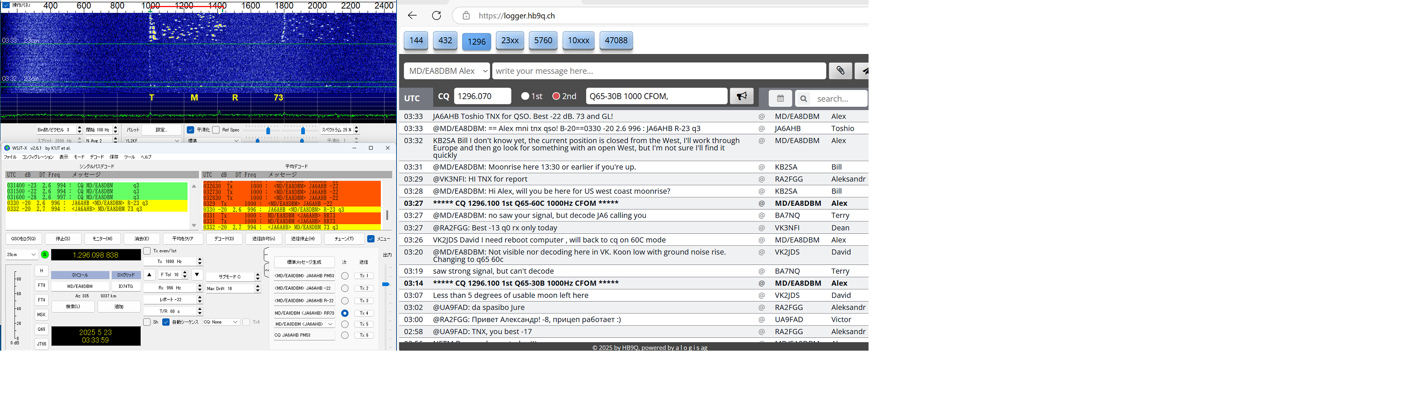
Task: Click the down triangle beside F Tol
Action: [x=197, y=275]
